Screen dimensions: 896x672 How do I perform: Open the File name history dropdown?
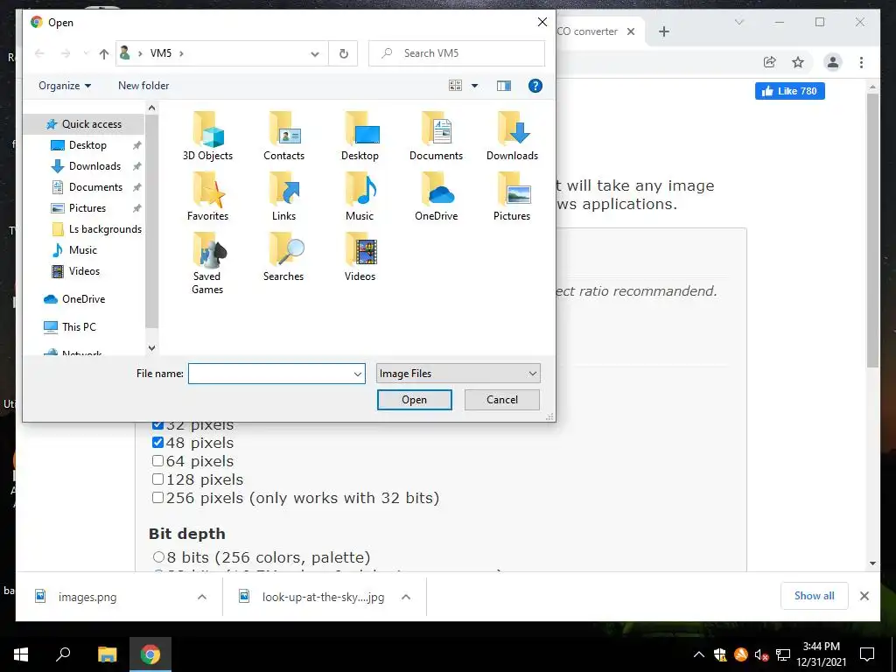[358, 374]
